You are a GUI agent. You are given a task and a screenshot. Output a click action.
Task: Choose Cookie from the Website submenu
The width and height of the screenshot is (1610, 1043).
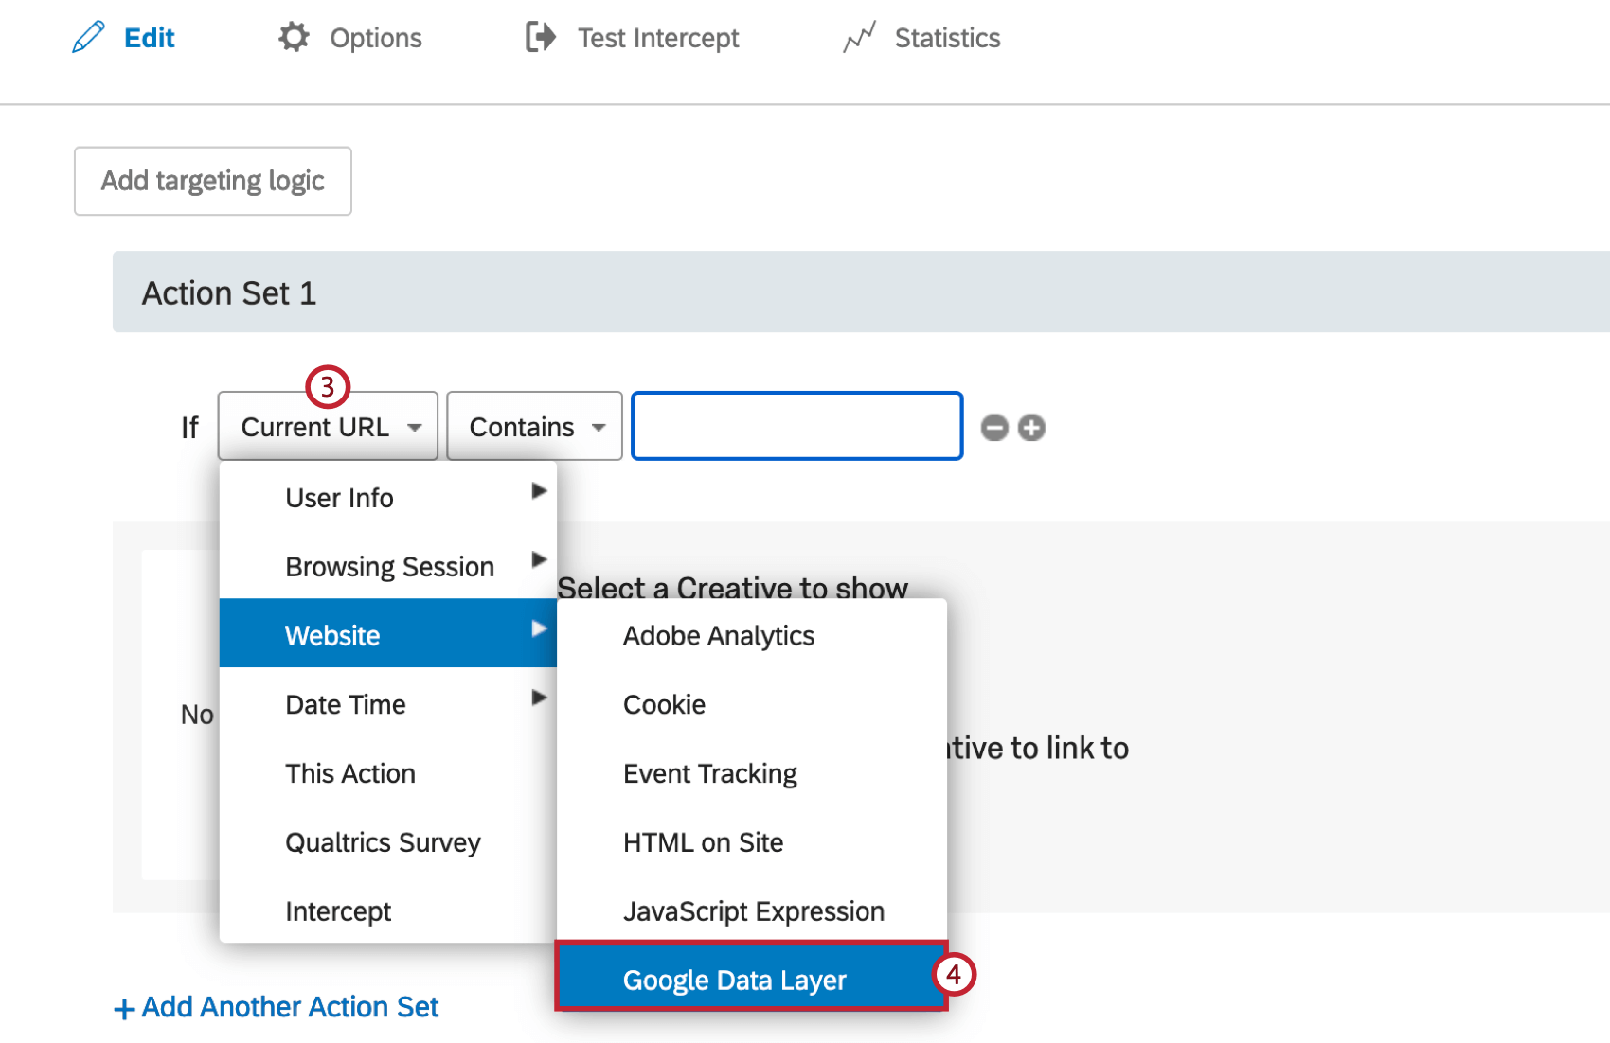point(663,704)
